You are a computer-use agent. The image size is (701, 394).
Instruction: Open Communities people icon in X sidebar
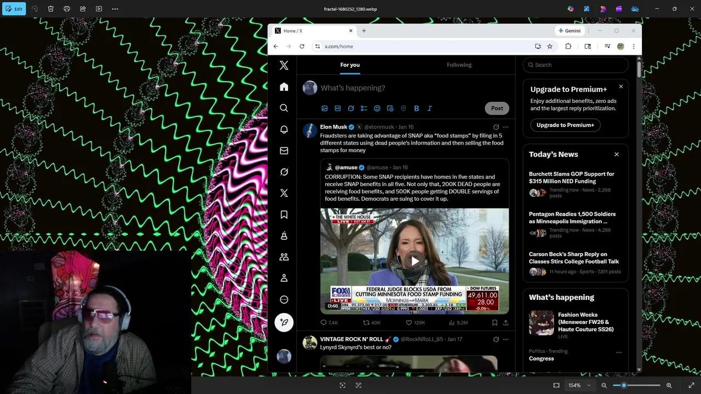284,257
